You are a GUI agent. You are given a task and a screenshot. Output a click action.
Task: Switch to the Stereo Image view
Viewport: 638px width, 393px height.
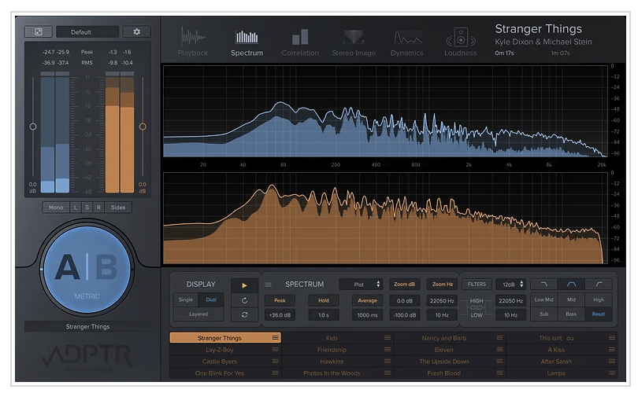click(x=353, y=42)
